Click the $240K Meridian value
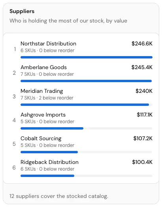The image size is (162, 207). coord(144,91)
